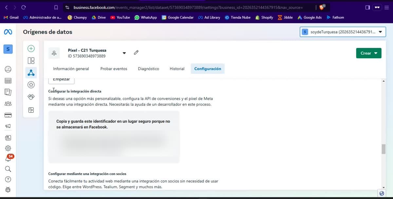
Task: Switch to Información general tab
Action: click(71, 69)
